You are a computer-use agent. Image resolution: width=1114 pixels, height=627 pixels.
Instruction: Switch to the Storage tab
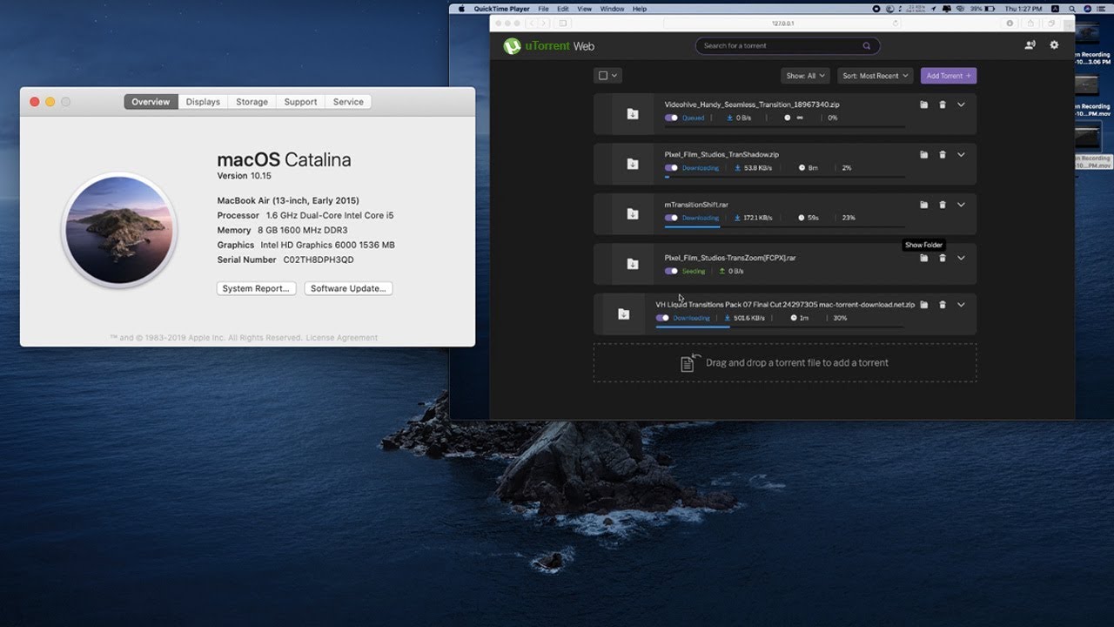click(252, 102)
